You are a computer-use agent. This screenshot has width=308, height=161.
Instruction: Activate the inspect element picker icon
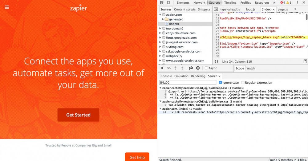point(162,2)
